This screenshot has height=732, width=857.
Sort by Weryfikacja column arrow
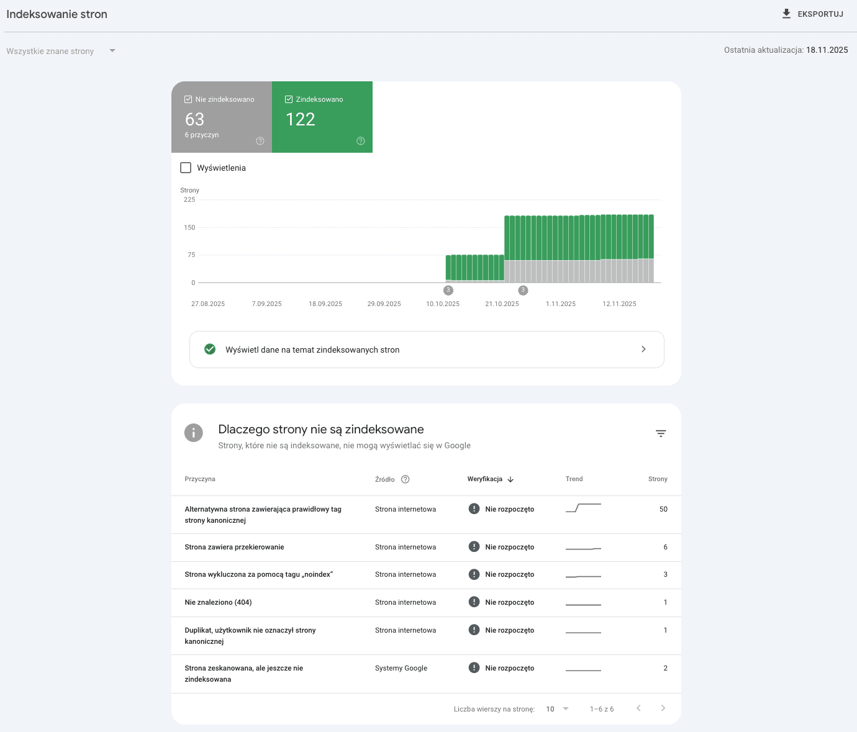[510, 479]
